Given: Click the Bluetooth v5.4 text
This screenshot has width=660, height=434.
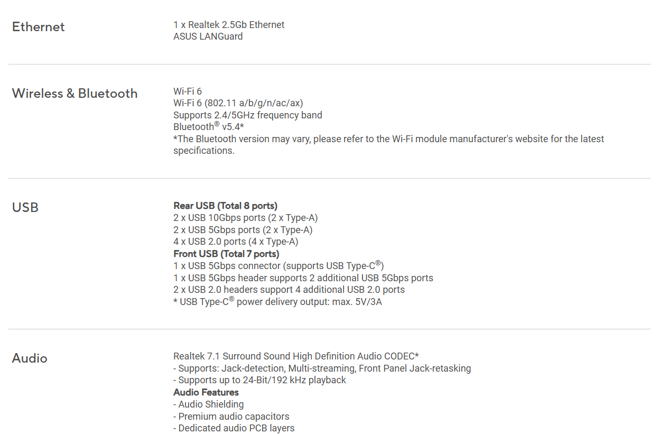Looking at the screenshot, I should coord(208,127).
